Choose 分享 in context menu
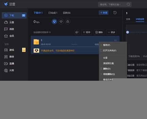147x119 pixels. point(113,58)
